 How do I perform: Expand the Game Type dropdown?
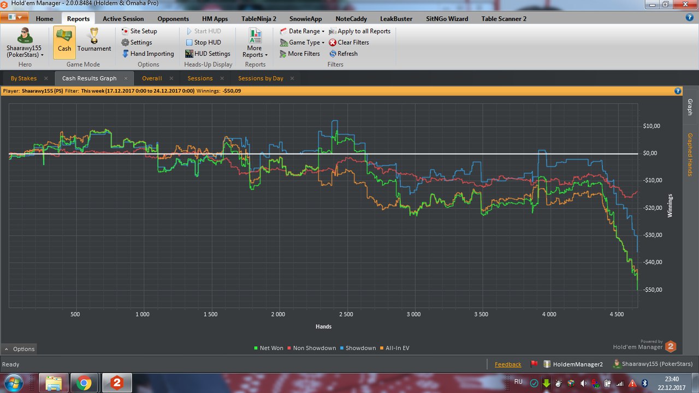pos(302,43)
